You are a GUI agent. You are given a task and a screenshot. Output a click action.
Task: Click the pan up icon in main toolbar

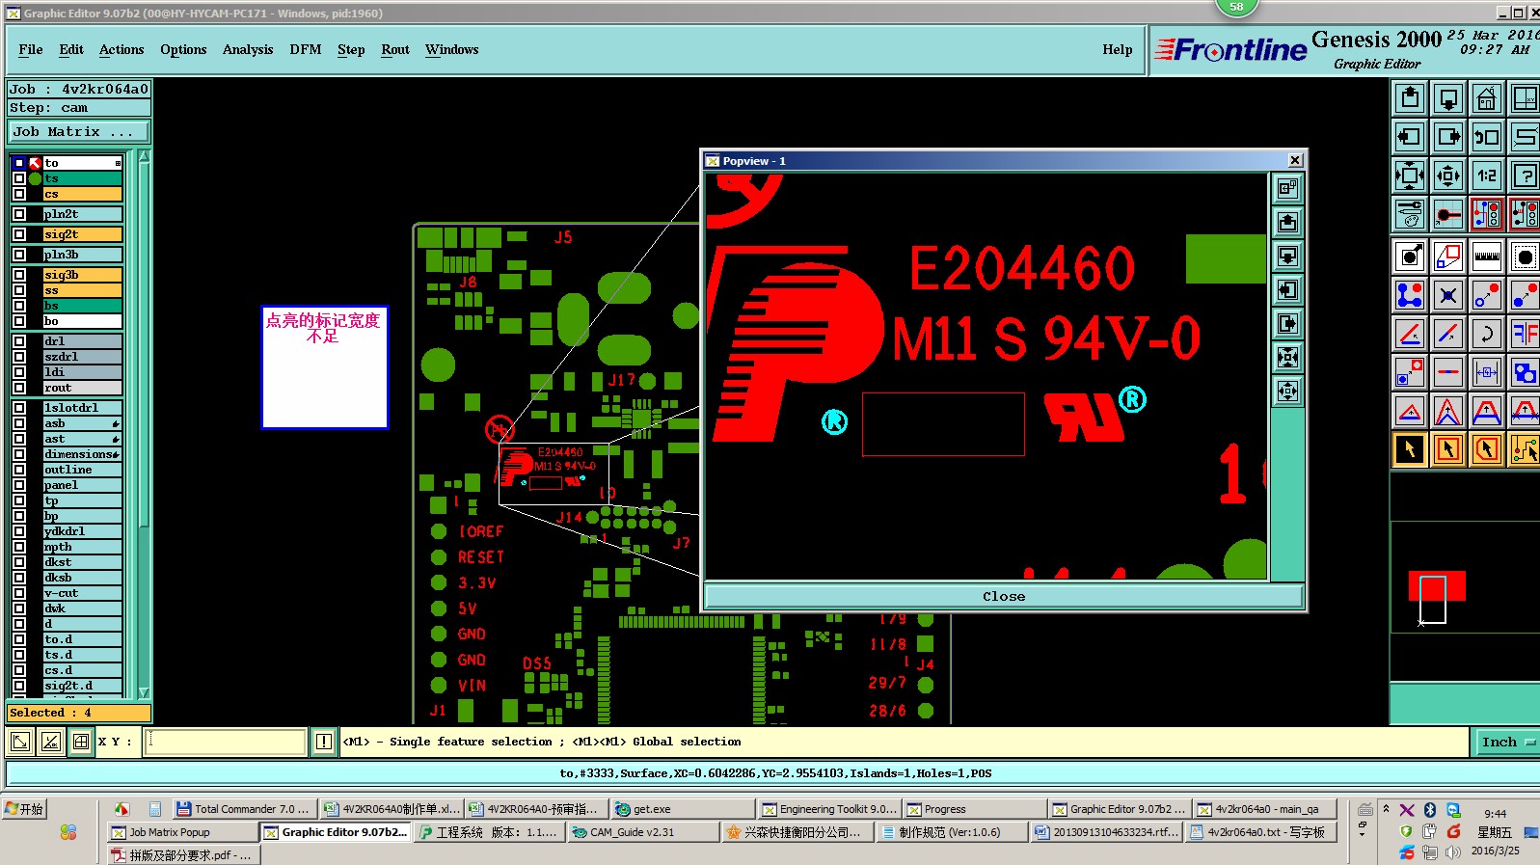coord(1410,98)
